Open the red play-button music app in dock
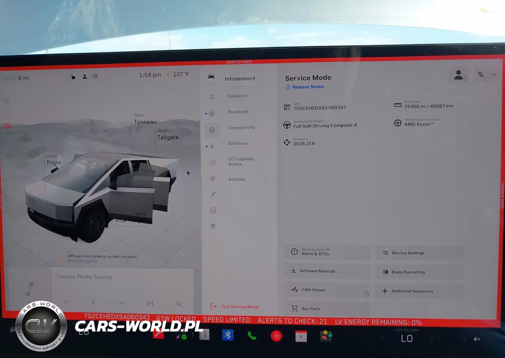505x358 pixels. tap(276, 336)
